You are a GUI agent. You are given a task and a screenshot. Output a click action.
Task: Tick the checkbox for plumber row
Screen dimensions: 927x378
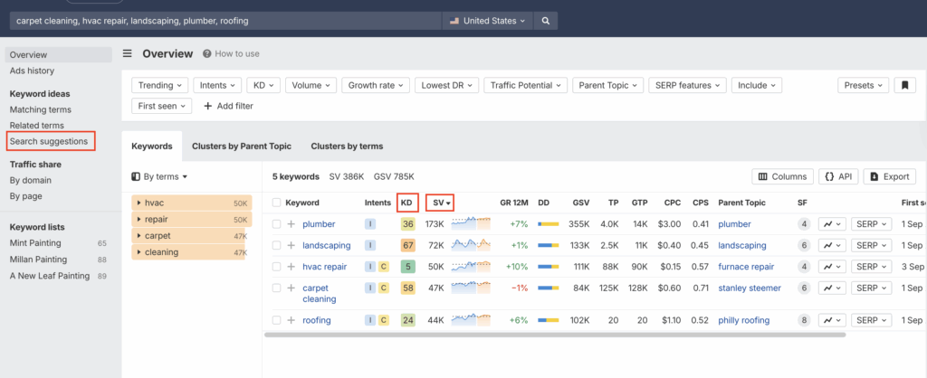(277, 223)
